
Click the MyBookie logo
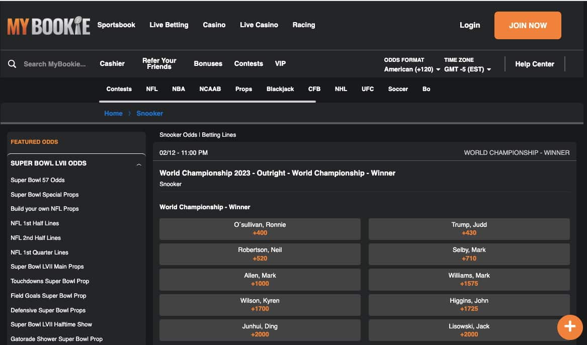[x=49, y=26]
